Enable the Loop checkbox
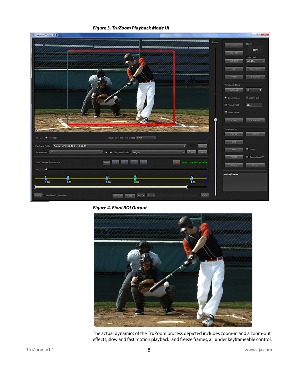 (x=247, y=149)
